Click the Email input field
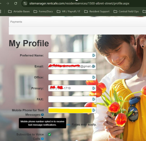 pyautogui.click(x=72, y=66)
